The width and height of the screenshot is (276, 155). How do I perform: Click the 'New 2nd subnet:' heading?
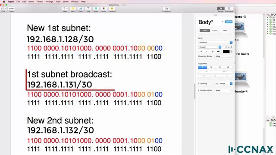60,121
